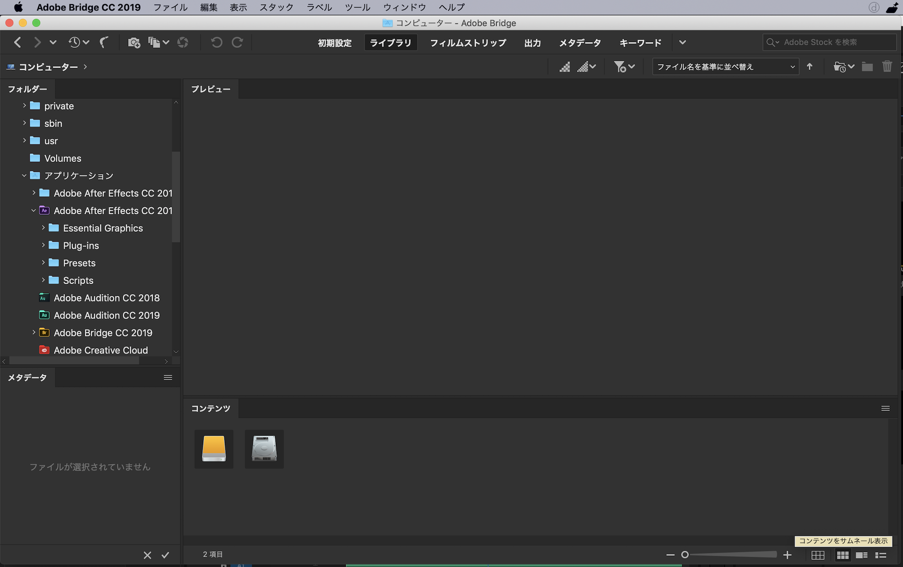Expand the private folder

[24, 106]
